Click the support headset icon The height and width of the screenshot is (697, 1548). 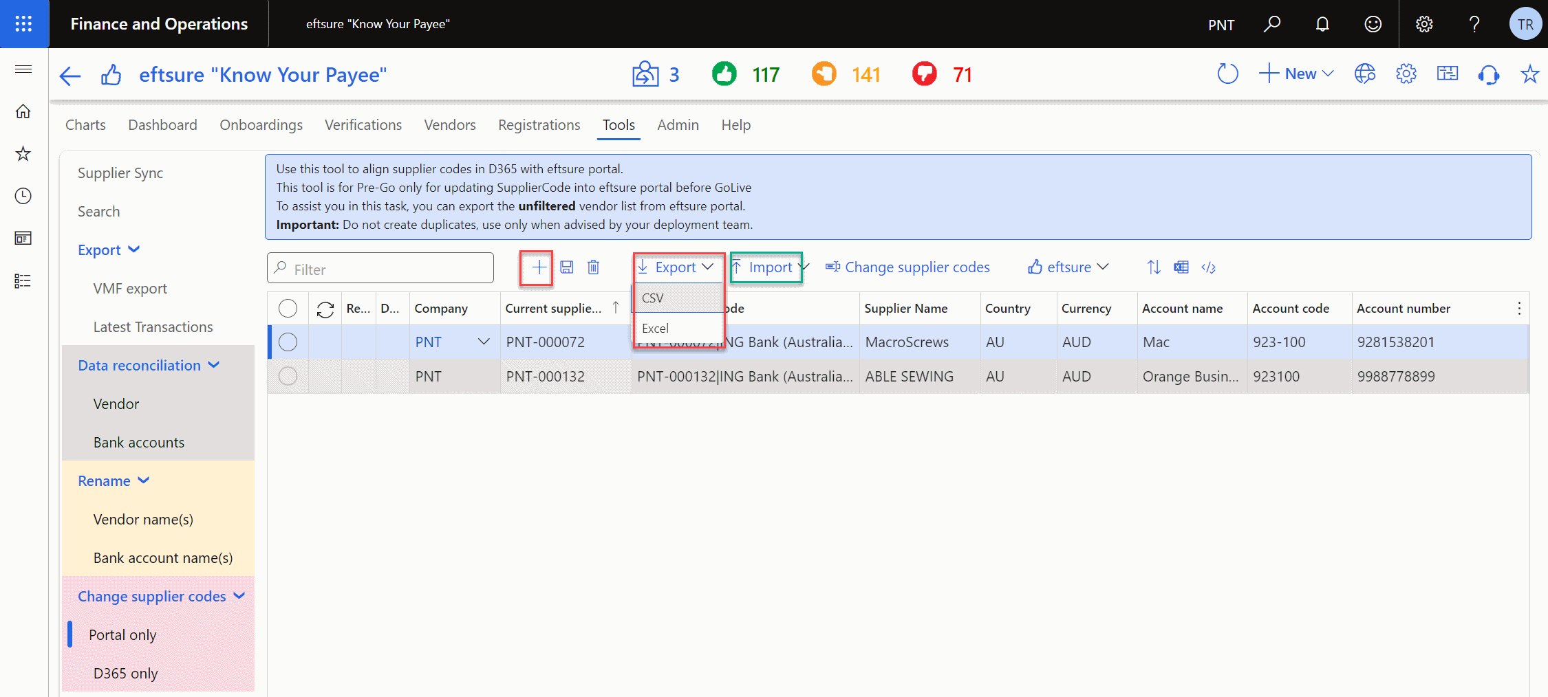click(x=1489, y=74)
